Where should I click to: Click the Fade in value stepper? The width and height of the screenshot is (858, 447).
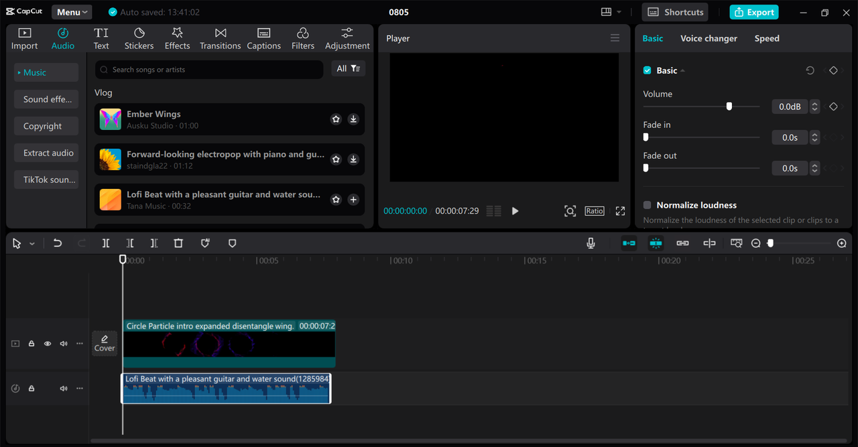pyautogui.click(x=814, y=137)
